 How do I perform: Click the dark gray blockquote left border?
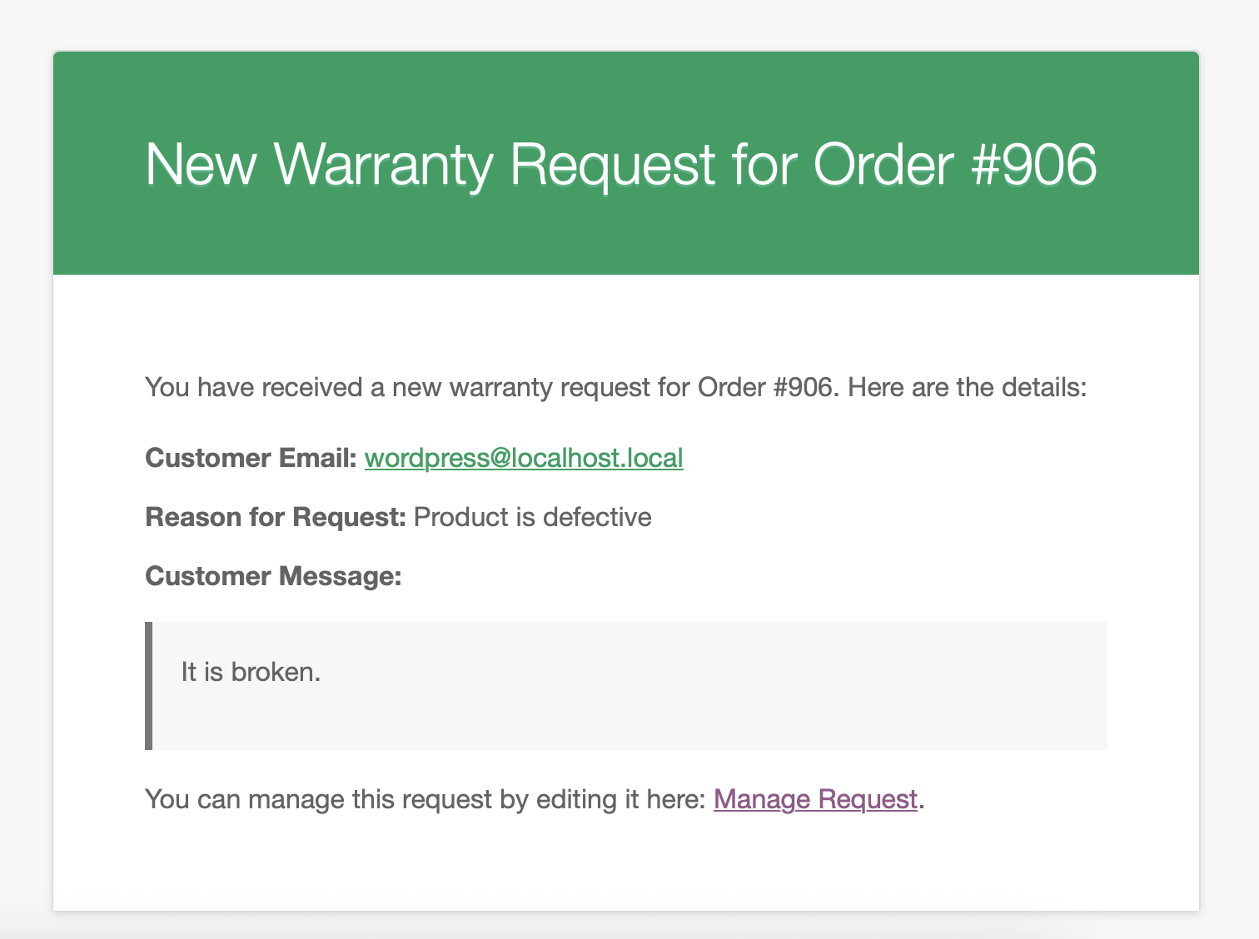(149, 685)
